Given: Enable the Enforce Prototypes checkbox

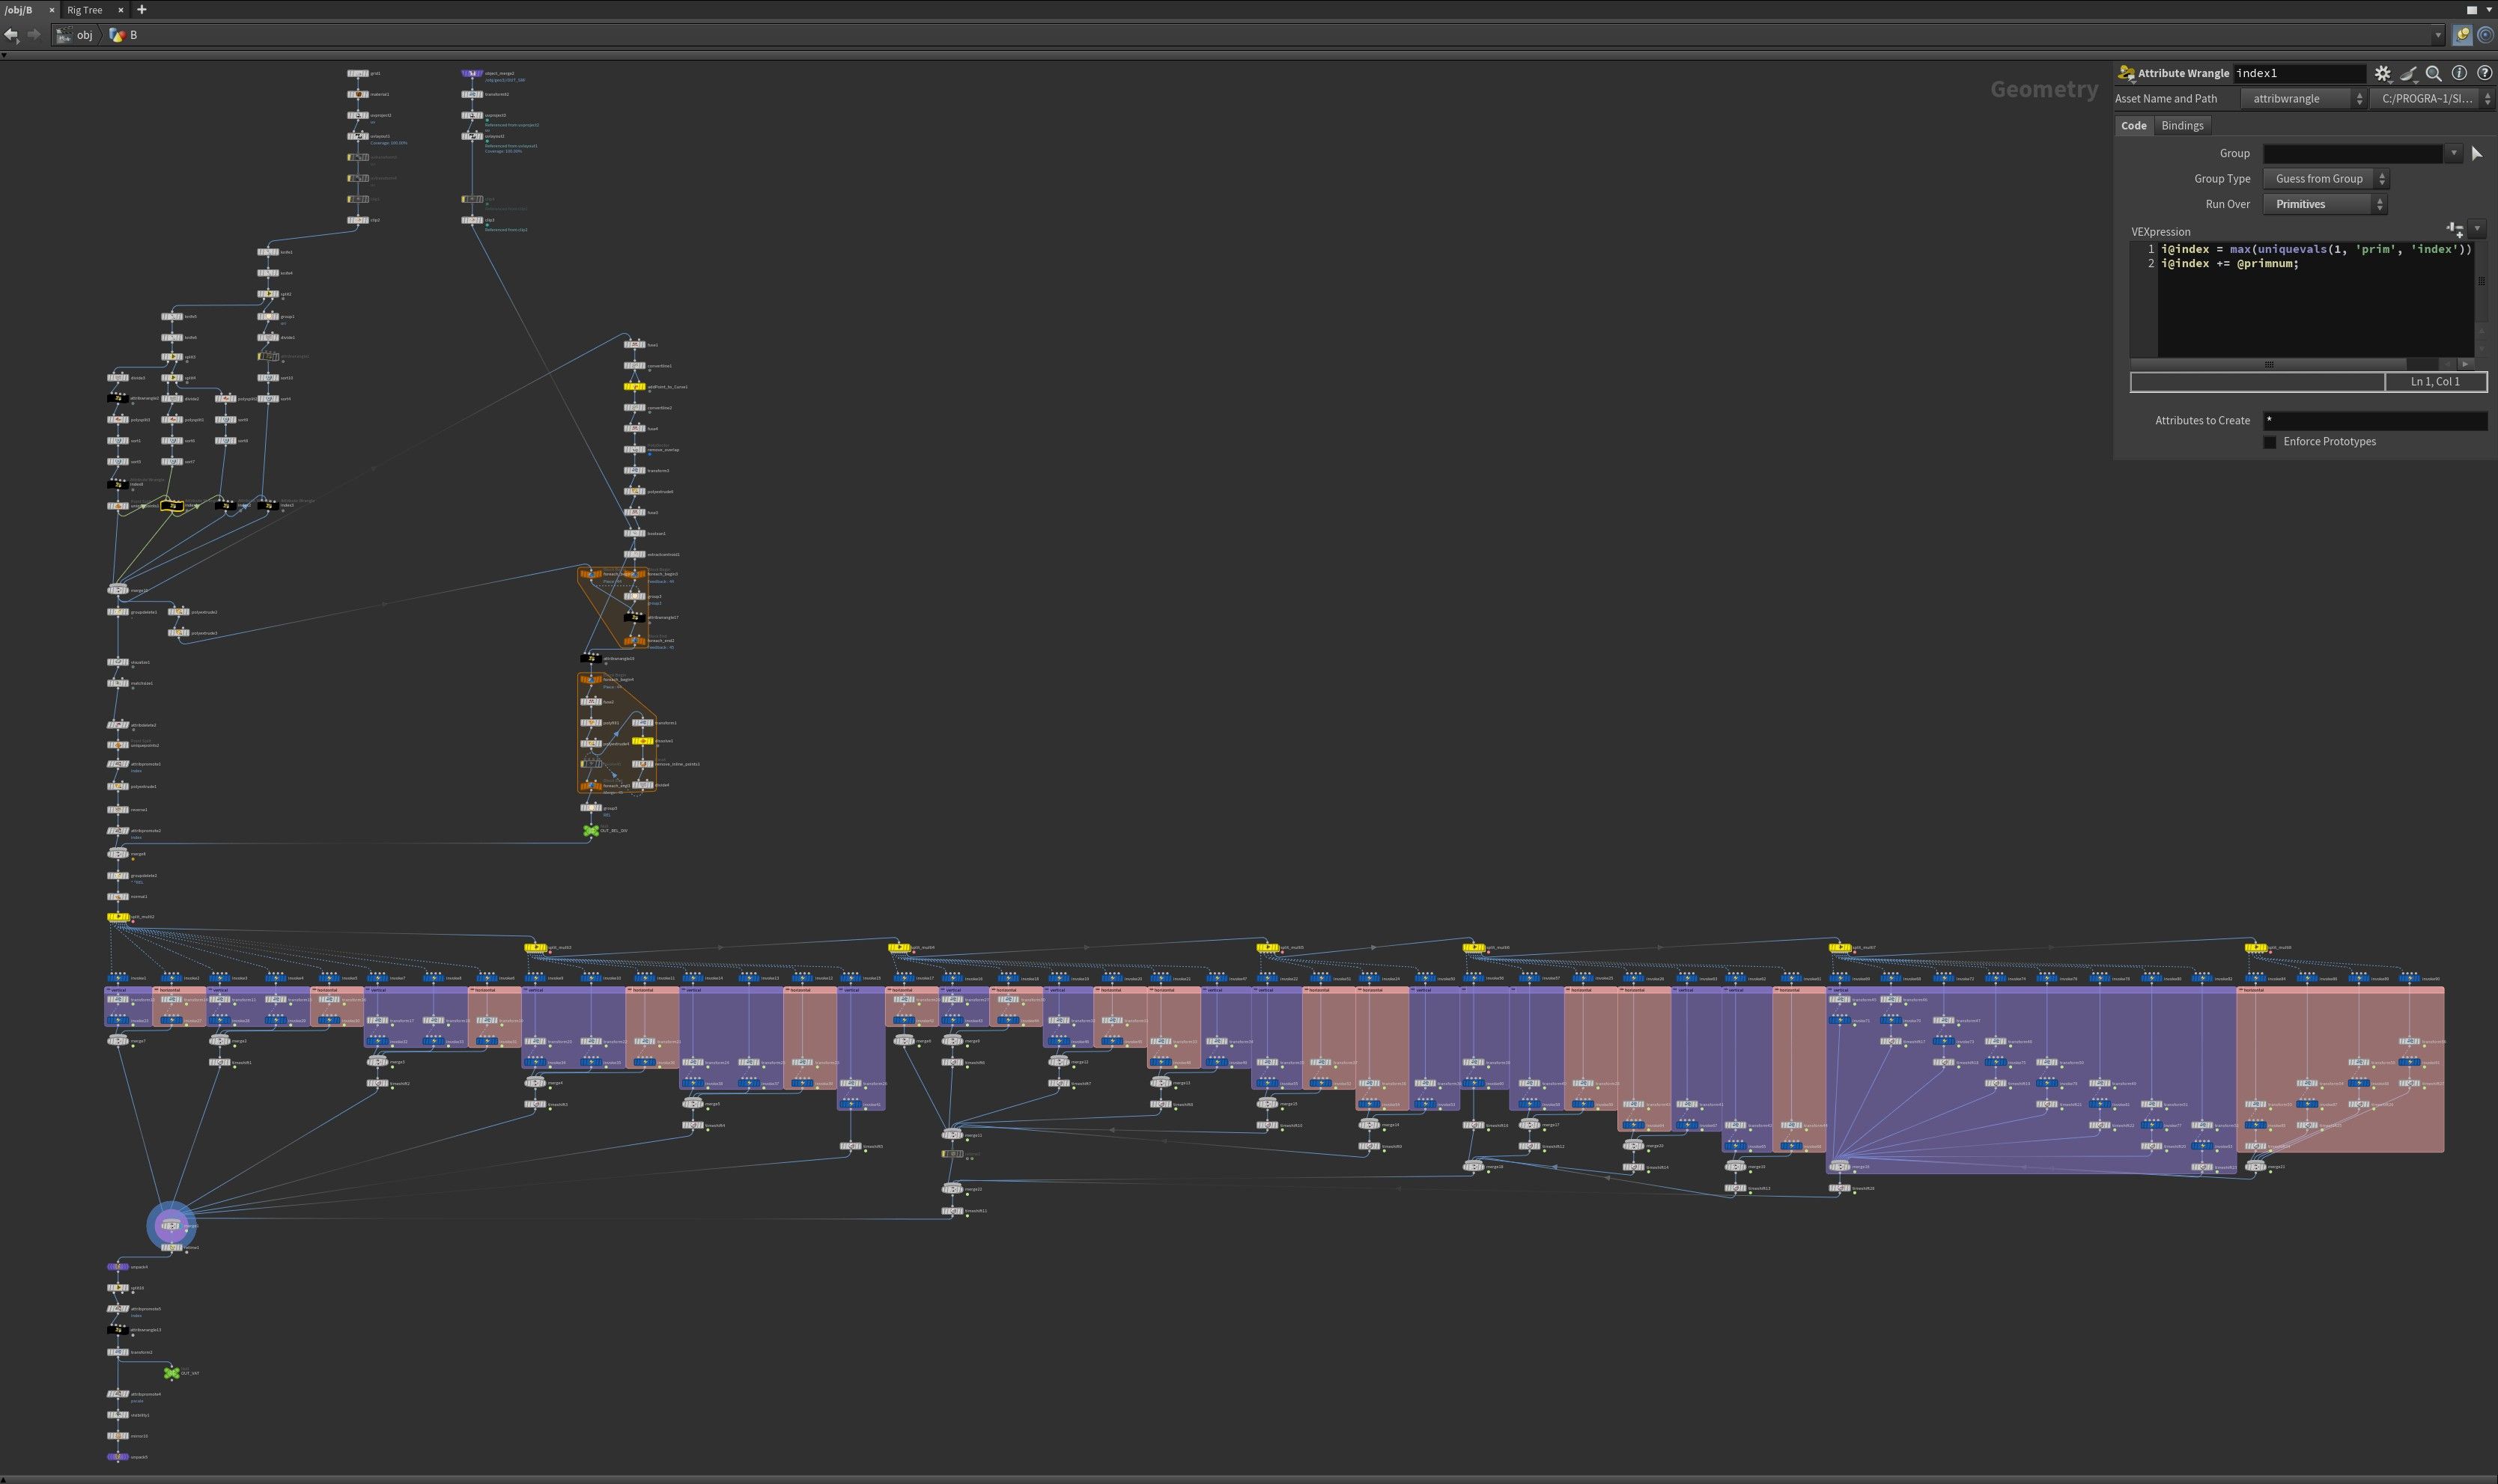Looking at the screenshot, I should click(2269, 442).
